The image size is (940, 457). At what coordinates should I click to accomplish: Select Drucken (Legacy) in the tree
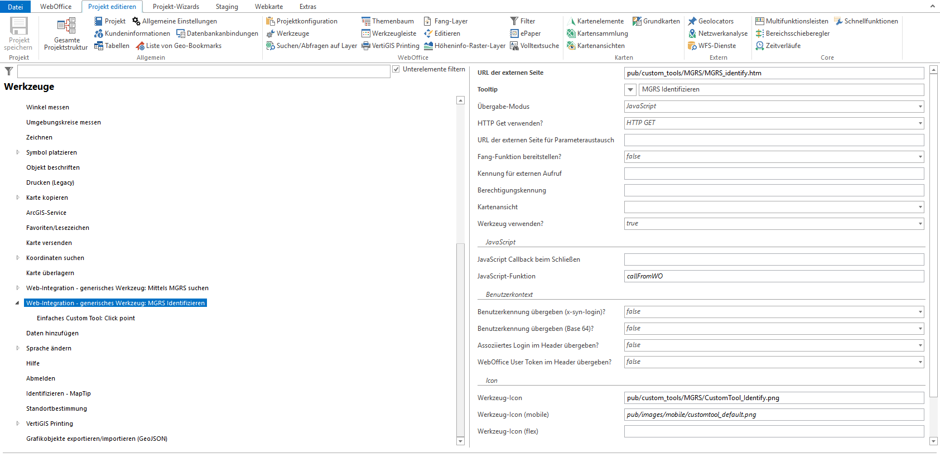[50, 182]
